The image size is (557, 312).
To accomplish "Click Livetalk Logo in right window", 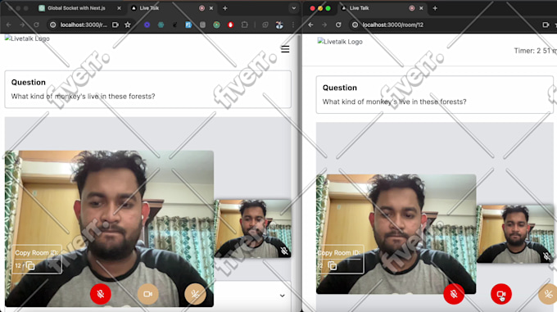I will pos(340,42).
